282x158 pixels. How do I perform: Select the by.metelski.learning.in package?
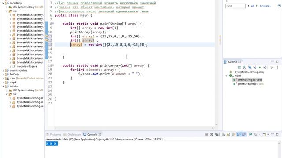pyautogui.click(x=30, y=102)
